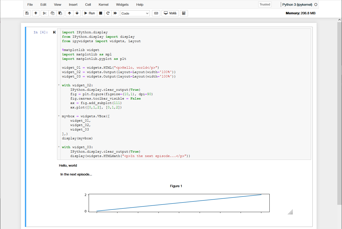342x229 pixels.
Task: Open the Widgets menu
Action: (x=122, y=4)
